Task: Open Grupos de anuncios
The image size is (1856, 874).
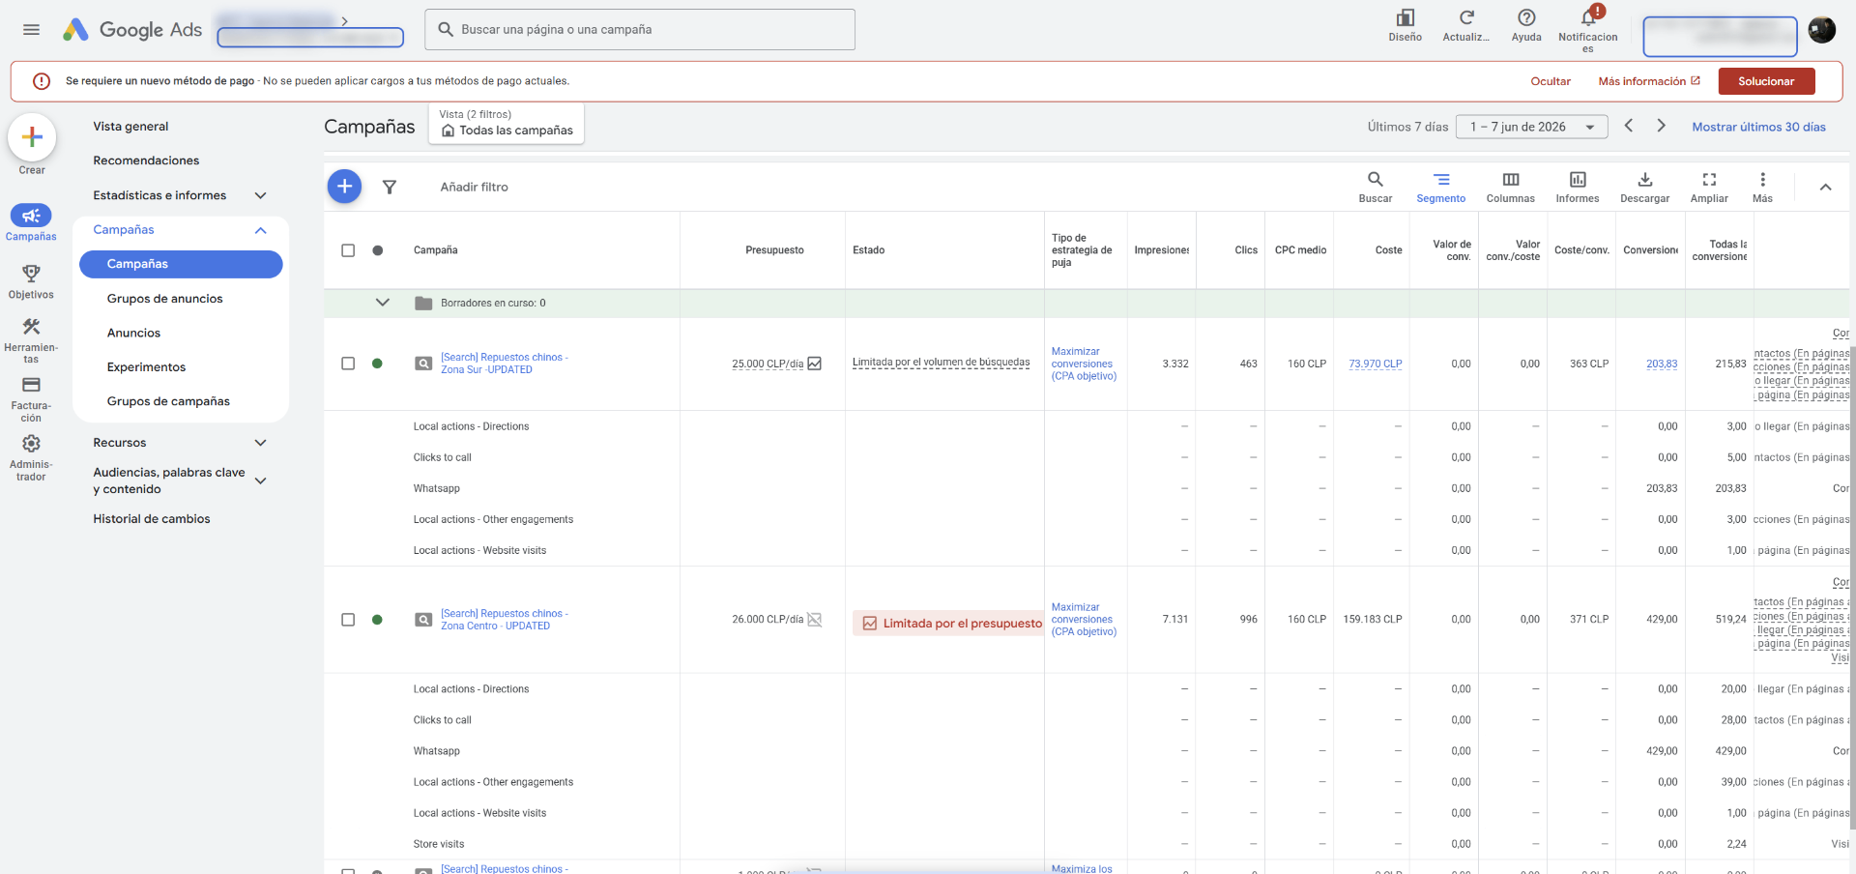Action: tap(165, 299)
